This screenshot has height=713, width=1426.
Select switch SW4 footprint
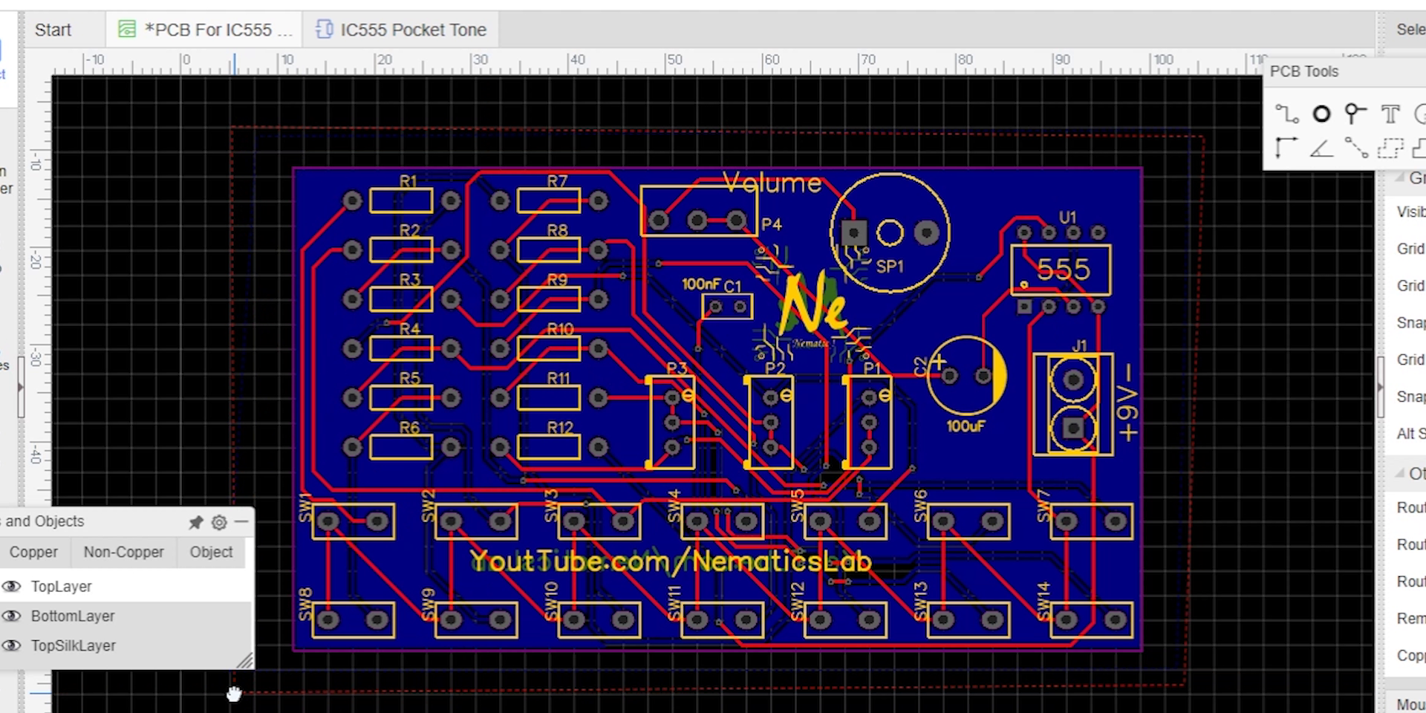click(721, 521)
